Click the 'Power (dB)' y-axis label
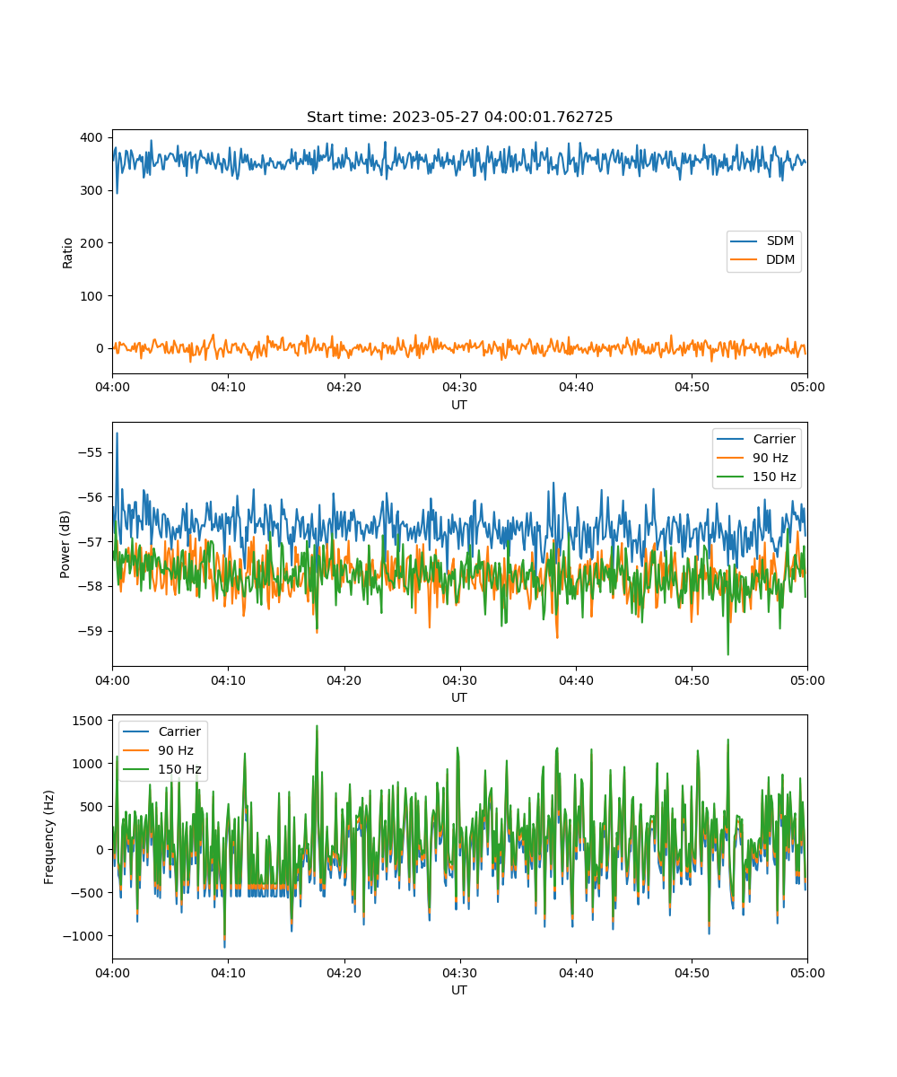Image resolution: width=897 pixels, height=1077 pixels. [65, 545]
